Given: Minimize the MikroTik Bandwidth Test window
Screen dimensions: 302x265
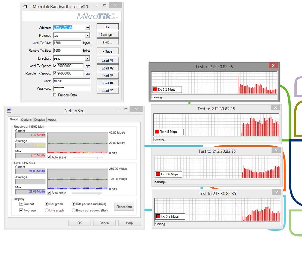Looking at the screenshot, I should click(97, 6).
